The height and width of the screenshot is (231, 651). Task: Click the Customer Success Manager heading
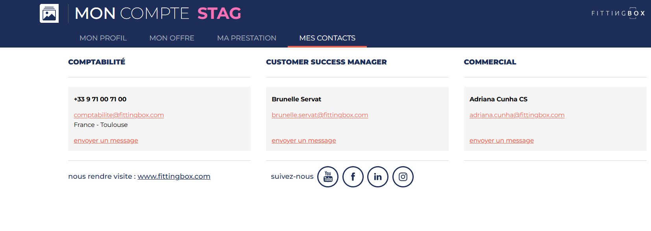point(326,62)
